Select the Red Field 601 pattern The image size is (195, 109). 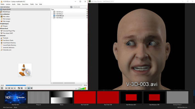pos(85,97)
